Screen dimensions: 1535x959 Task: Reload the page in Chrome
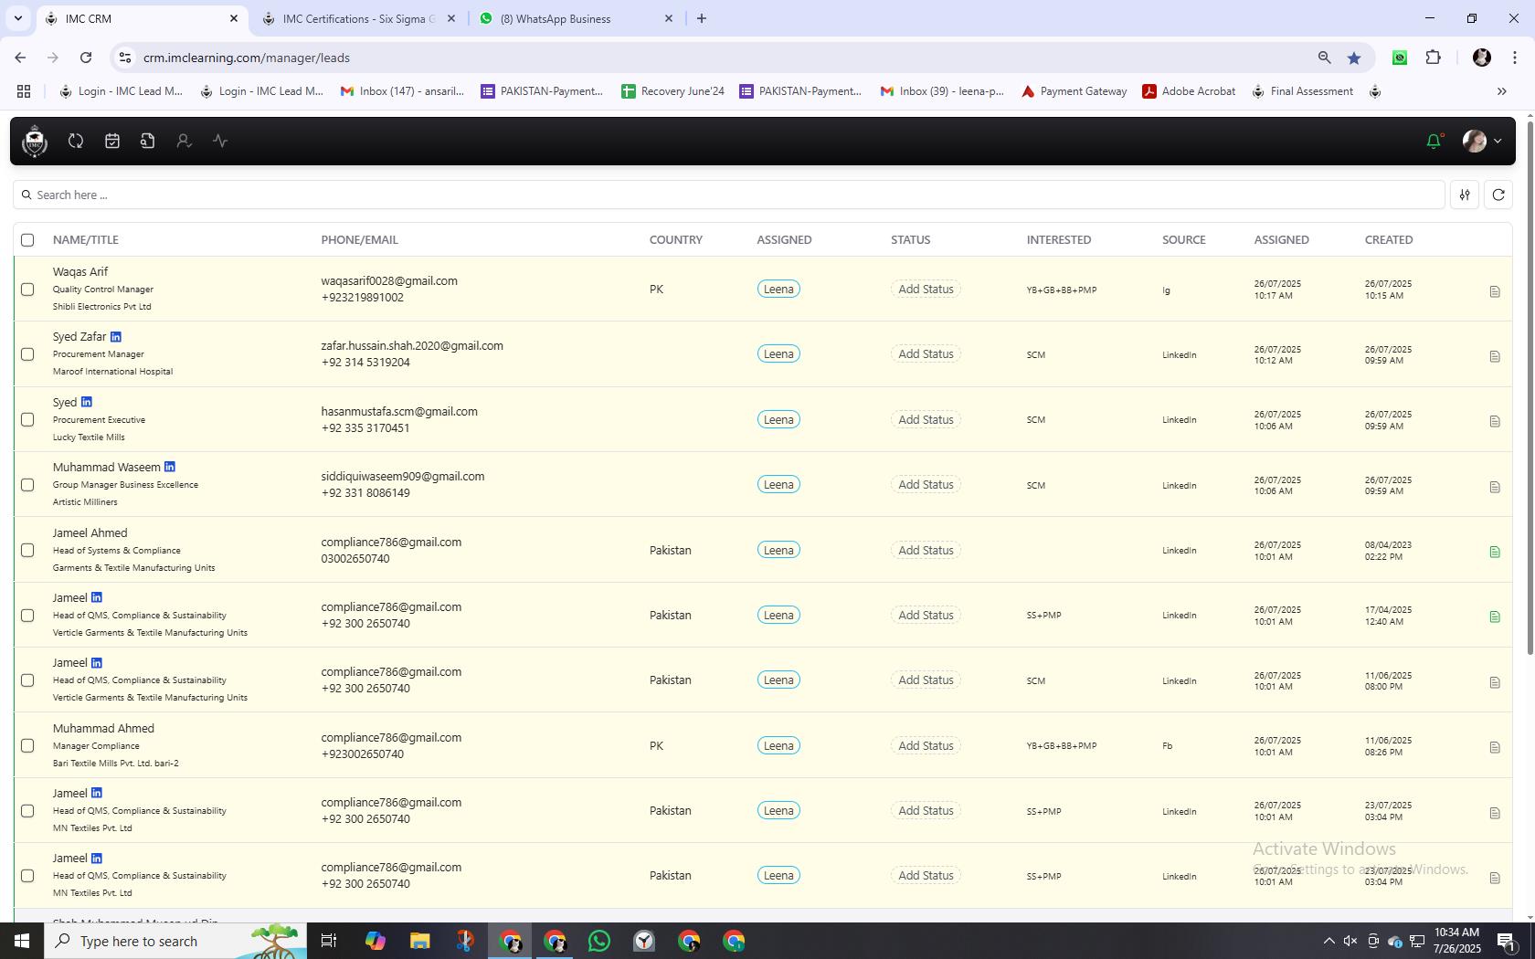click(86, 58)
